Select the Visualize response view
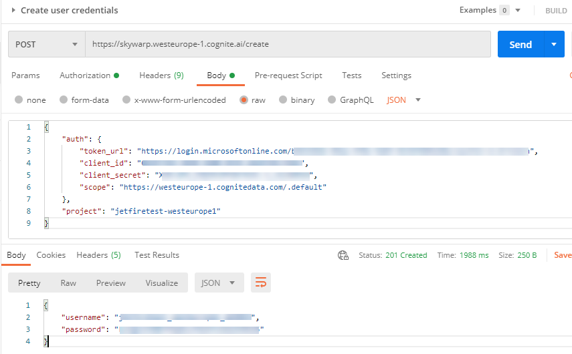Image resolution: width=572 pixels, height=354 pixels. tap(162, 283)
